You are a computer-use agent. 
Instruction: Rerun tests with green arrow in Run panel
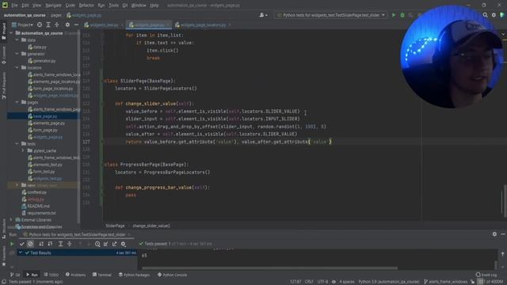coord(12,244)
